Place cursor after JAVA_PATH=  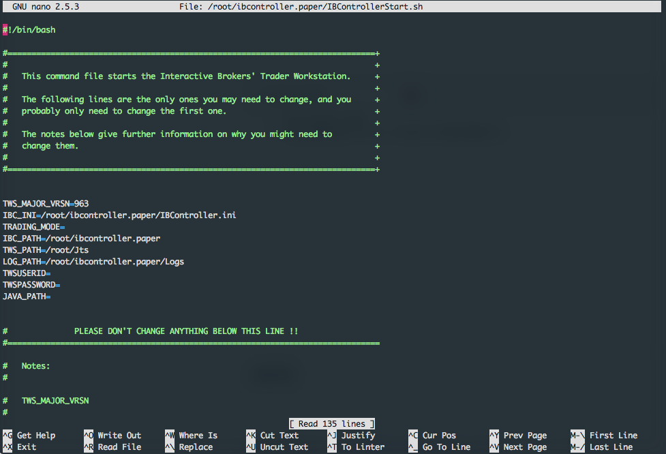[x=51, y=296]
